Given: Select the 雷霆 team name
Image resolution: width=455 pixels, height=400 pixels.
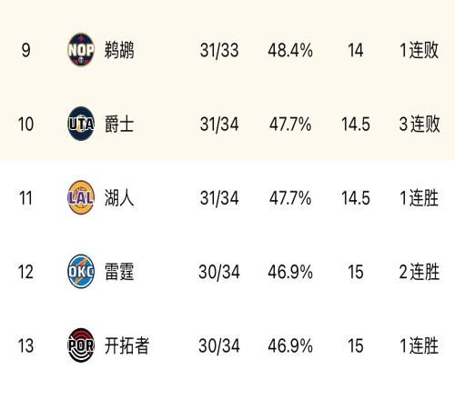Looking at the screenshot, I should tap(119, 272).
